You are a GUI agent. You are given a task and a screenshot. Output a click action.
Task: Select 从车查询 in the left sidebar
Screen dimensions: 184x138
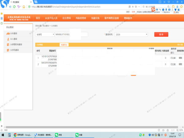18,33
